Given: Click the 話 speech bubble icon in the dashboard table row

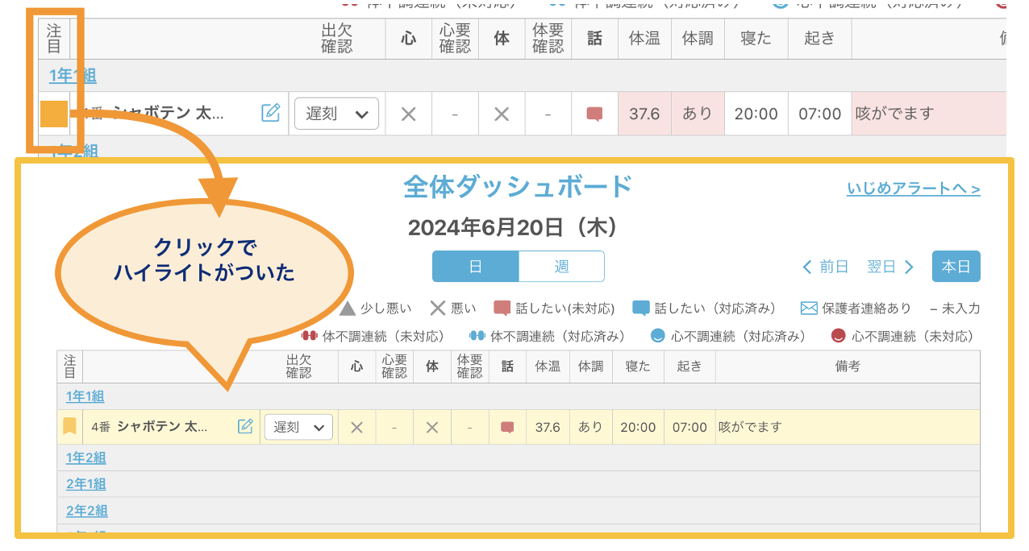Looking at the screenshot, I should click(507, 428).
